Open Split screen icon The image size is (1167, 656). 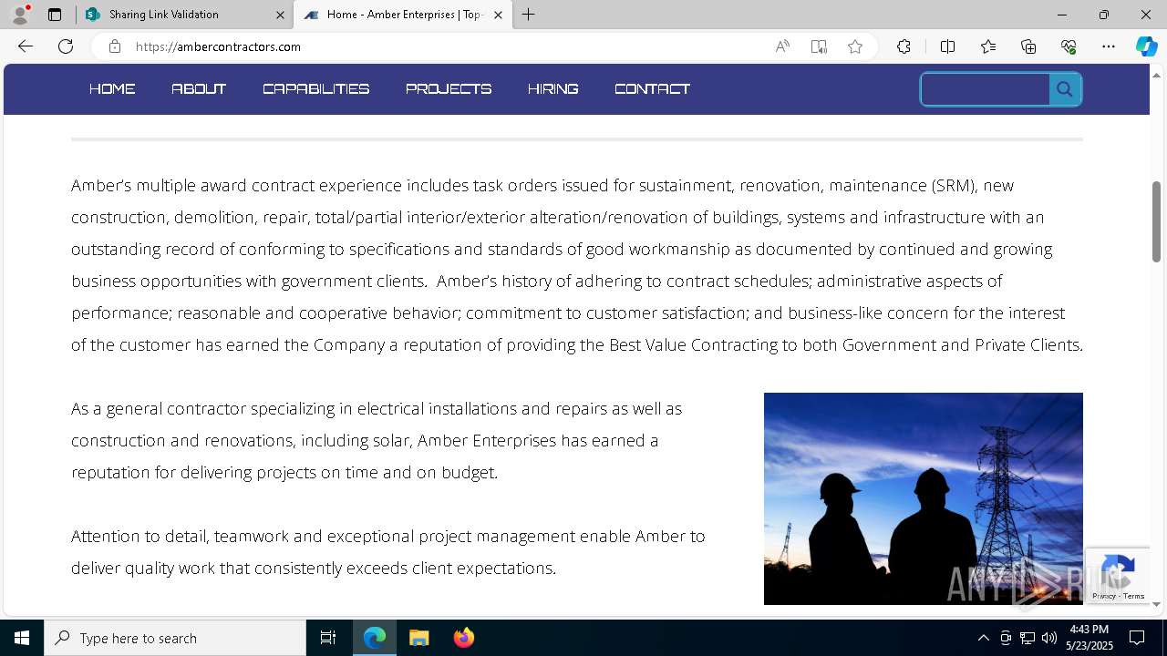[x=947, y=46]
